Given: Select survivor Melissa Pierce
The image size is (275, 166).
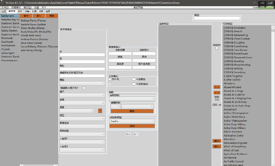Looking at the screenshot, I should (33, 20).
